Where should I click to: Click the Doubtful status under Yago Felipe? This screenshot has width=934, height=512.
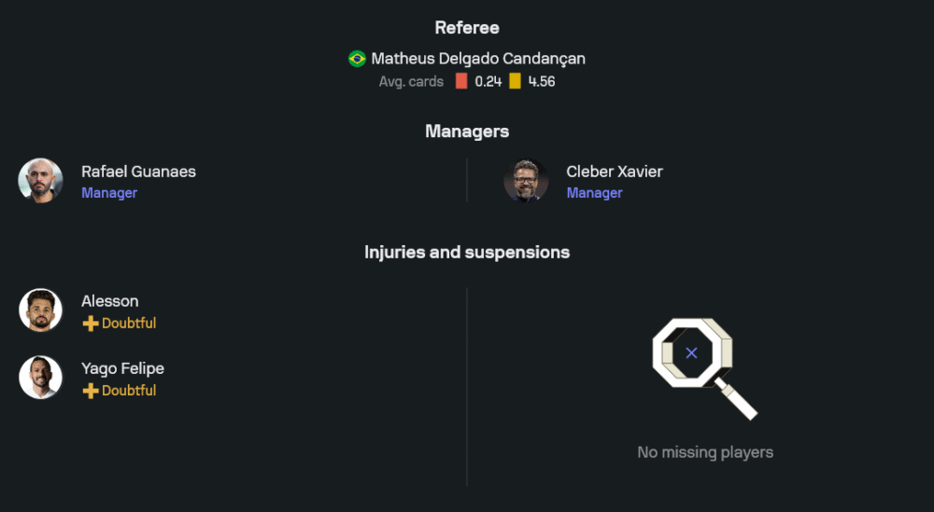(129, 391)
